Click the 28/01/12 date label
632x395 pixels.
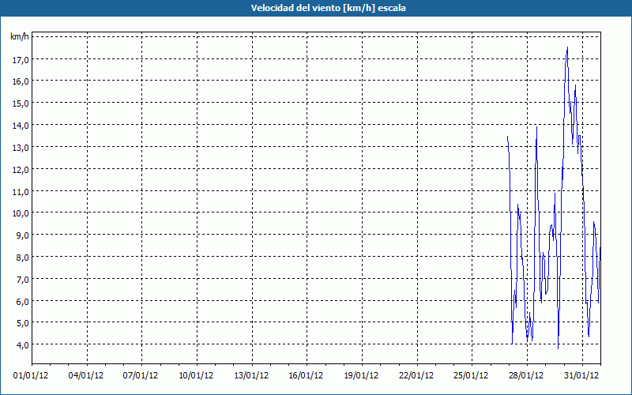(526, 376)
